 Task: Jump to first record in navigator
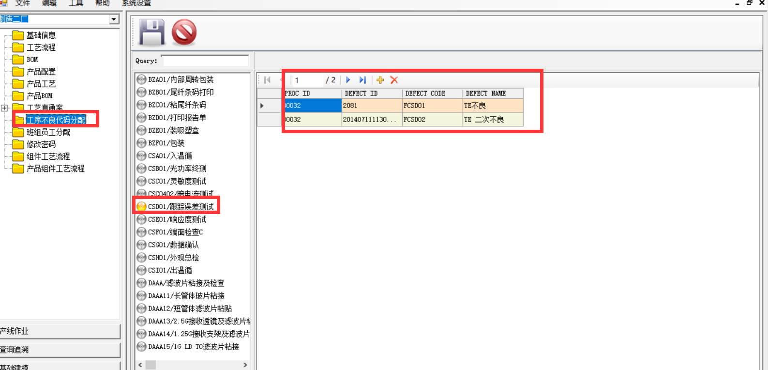point(267,80)
